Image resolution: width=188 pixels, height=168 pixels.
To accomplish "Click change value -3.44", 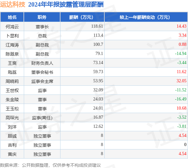I will 182,62.
